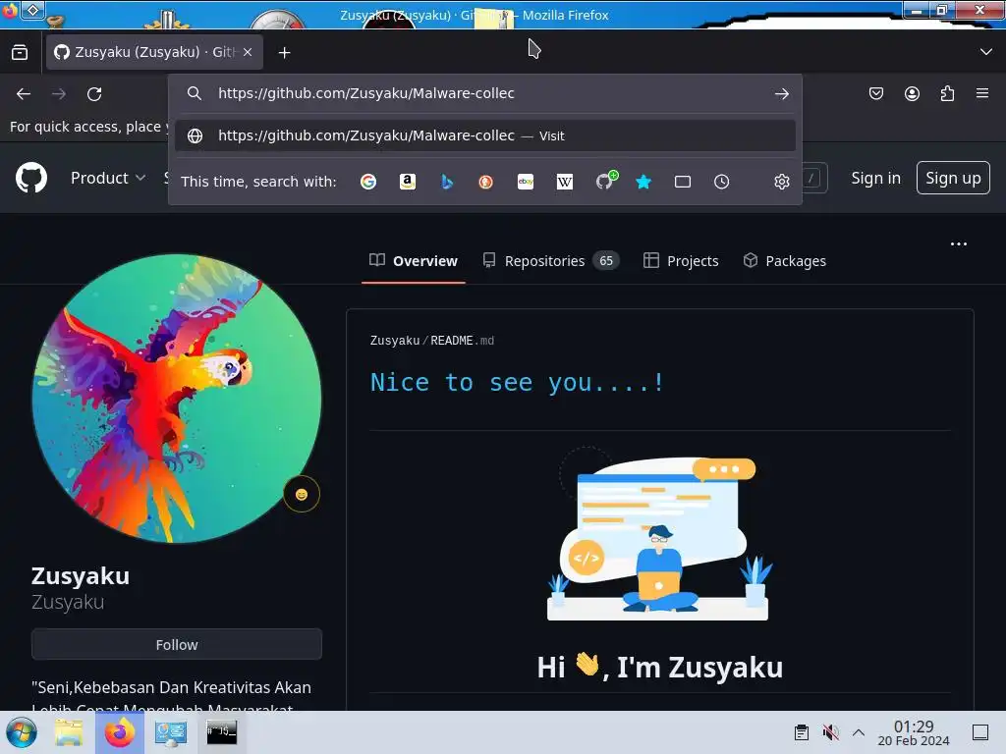The height and width of the screenshot is (754, 1006).
Task: Save the page to Pocket
Action: pos(875,93)
